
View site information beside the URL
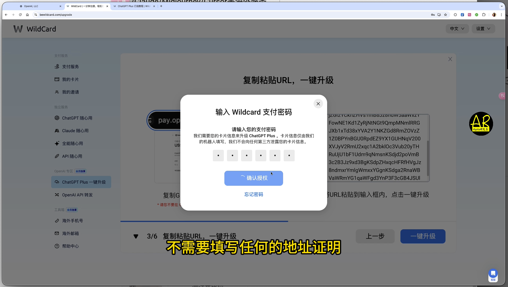click(x=36, y=15)
